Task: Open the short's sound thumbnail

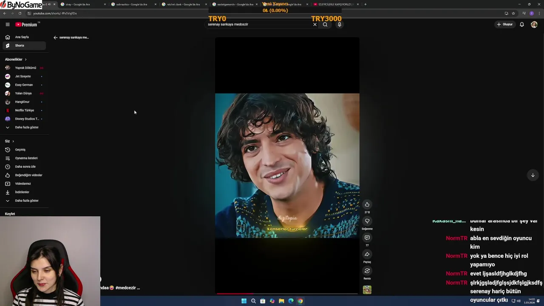Action: tap(367, 290)
